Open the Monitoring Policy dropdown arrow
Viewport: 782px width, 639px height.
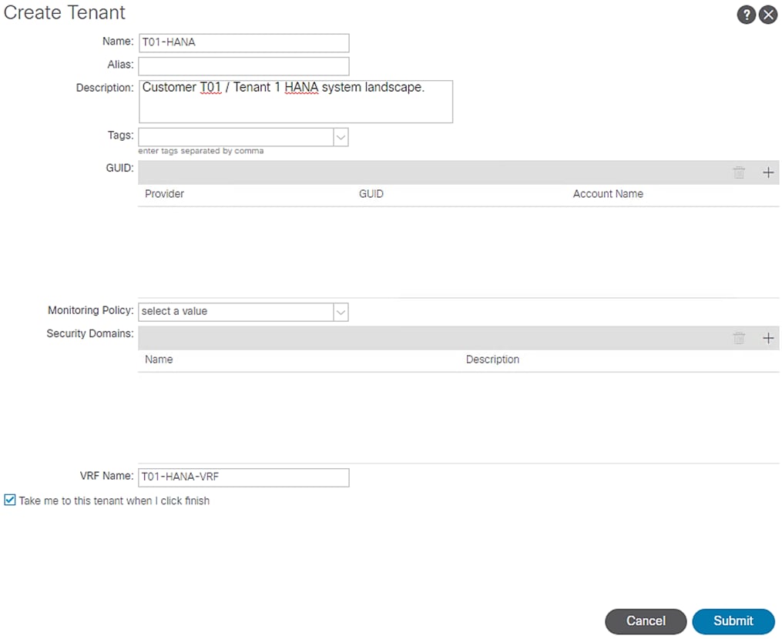(341, 312)
